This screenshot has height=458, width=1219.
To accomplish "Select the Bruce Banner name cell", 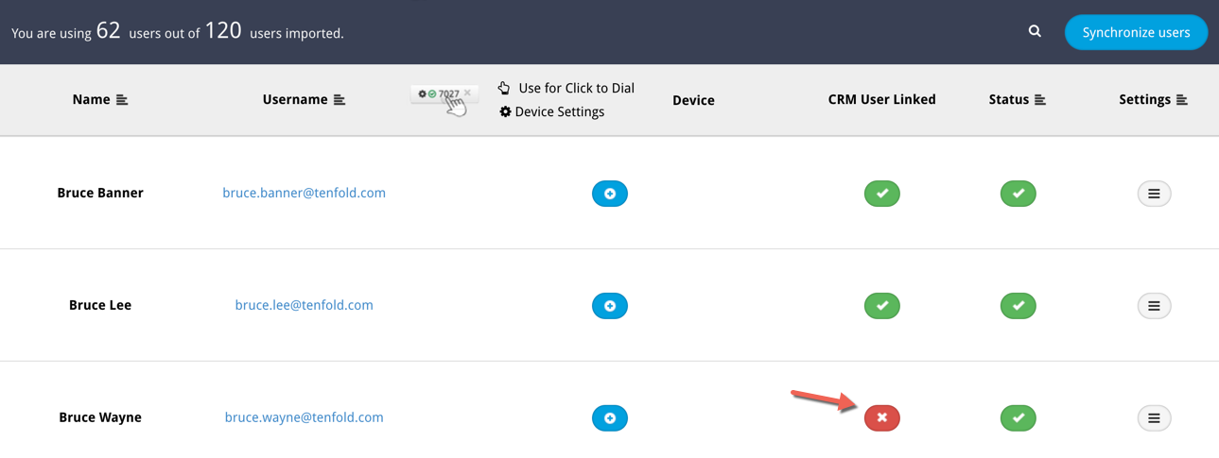I will point(100,193).
